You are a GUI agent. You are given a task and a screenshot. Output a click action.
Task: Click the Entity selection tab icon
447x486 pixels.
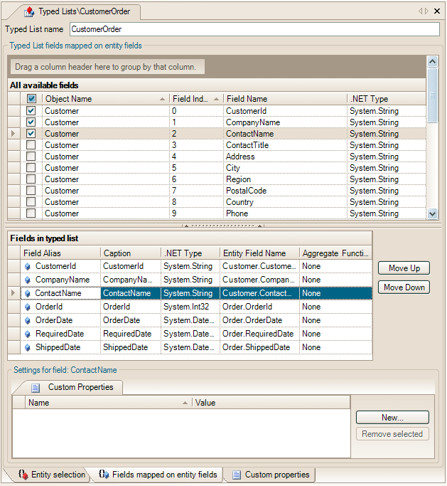coord(23,475)
